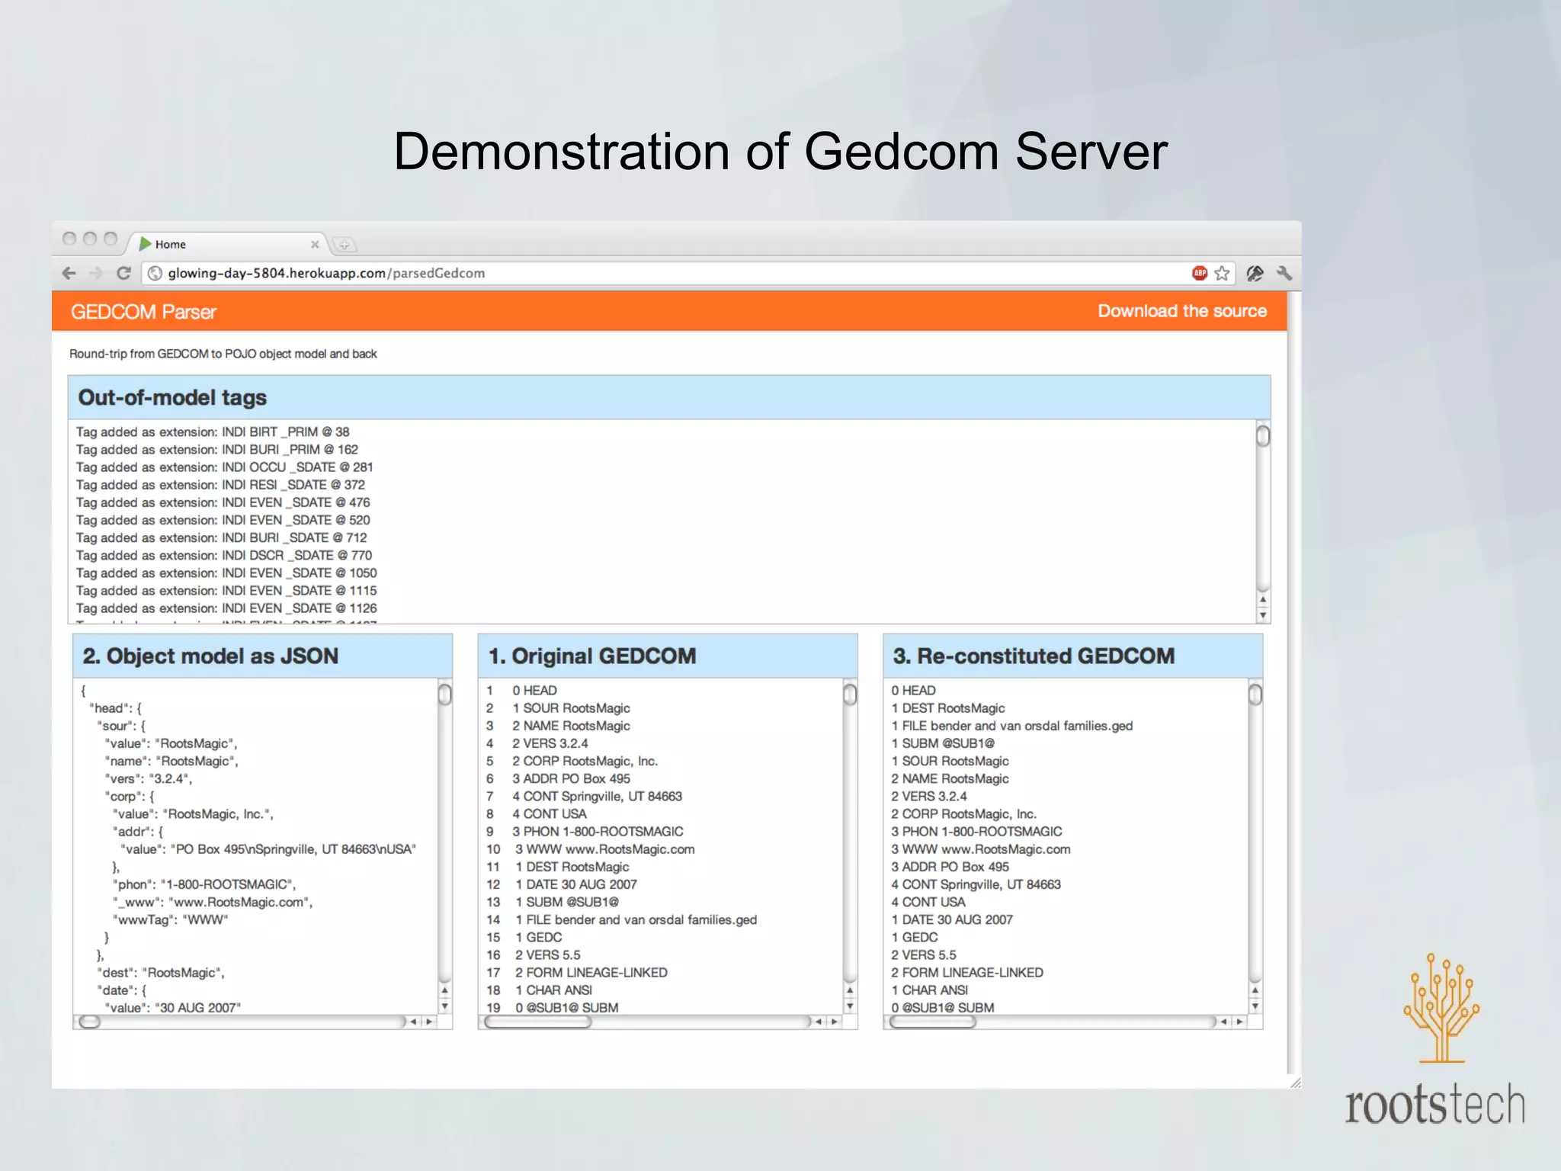Click the Out-of-model tags vertical scrollbar thumb
This screenshot has height=1171, width=1561.
(1263, 436)
